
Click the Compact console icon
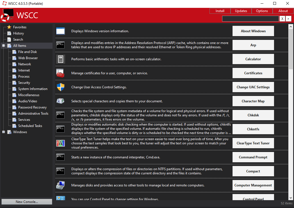click(x=60, y=171)
